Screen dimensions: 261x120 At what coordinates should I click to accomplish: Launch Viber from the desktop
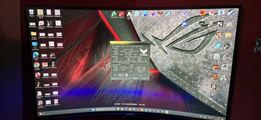click(x=185, y=14)
